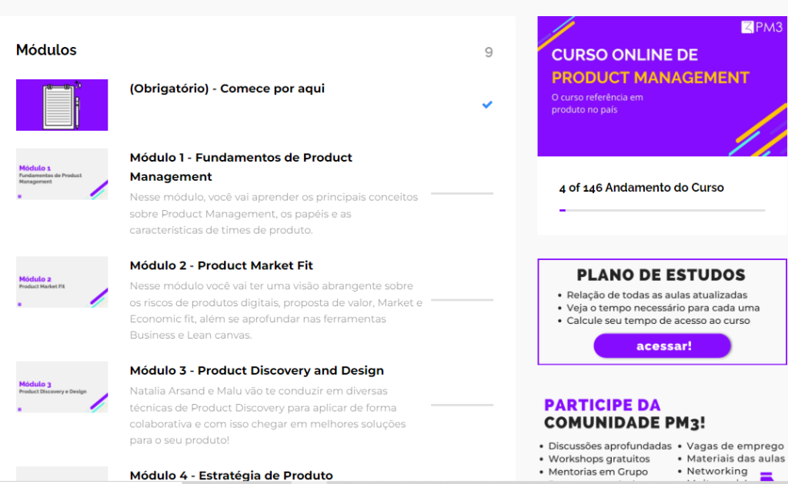788x484 pixels.
Task: Open 'Módulo 2 - Product Market Fit' title
Action: click(x=221, y=265)
